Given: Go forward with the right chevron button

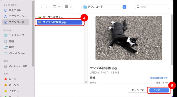Looking at the screenshot, I should [x=47, y=7].
